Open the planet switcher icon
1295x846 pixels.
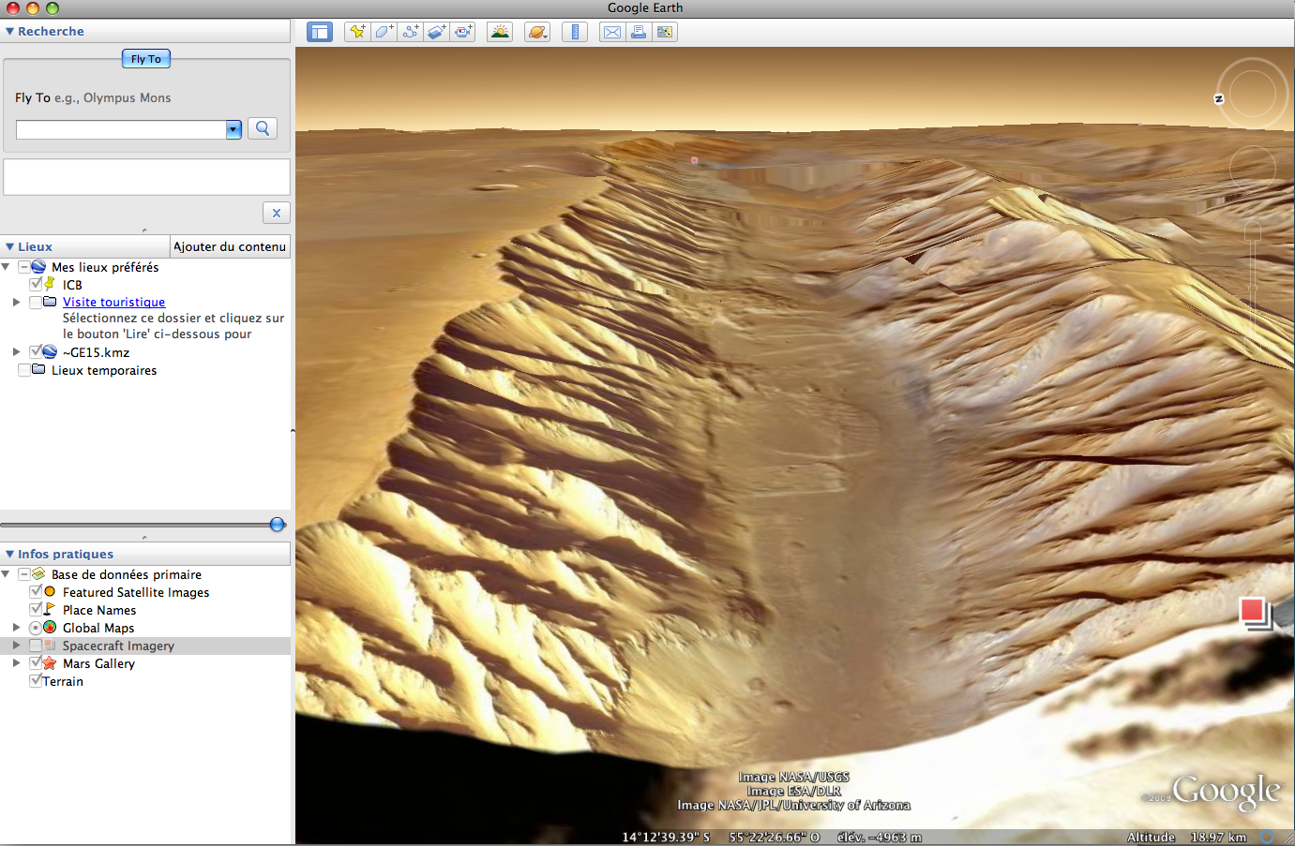[x=537, y=32]
